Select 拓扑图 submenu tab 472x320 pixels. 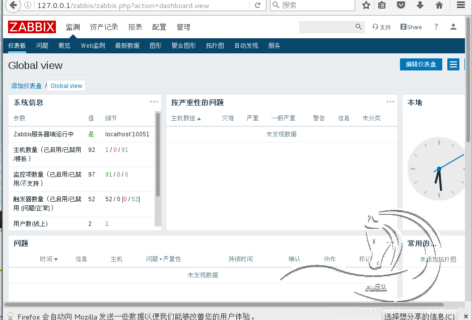(x=215, y=46)
